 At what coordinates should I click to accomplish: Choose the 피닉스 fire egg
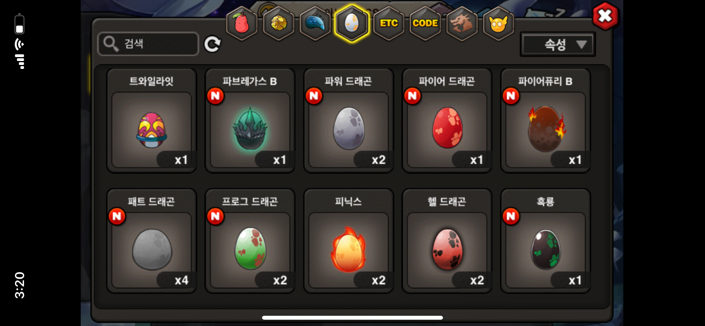(349, 241)
